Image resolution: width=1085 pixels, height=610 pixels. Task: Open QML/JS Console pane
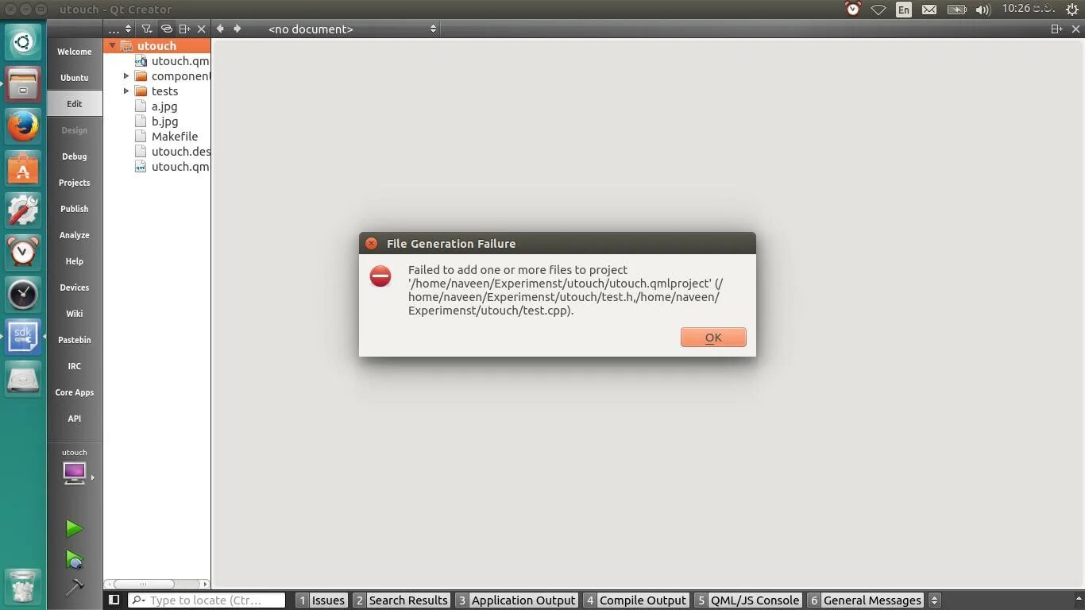click(747, 600)
